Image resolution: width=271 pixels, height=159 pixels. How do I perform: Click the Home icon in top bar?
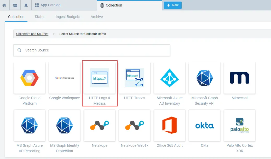pyautogui.click(x=4, y=5)
